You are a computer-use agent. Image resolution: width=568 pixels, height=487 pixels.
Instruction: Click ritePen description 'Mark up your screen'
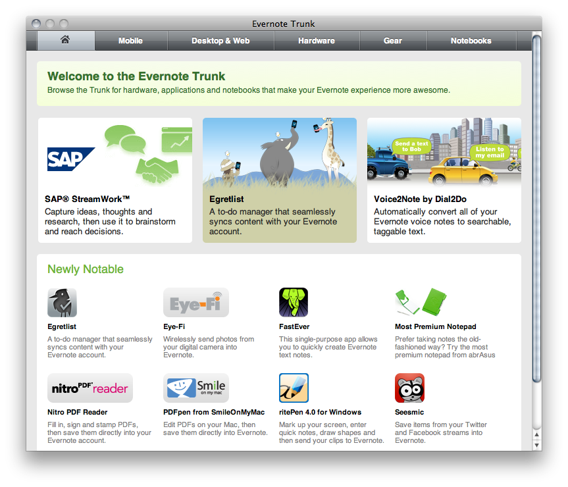coord(332,432)
